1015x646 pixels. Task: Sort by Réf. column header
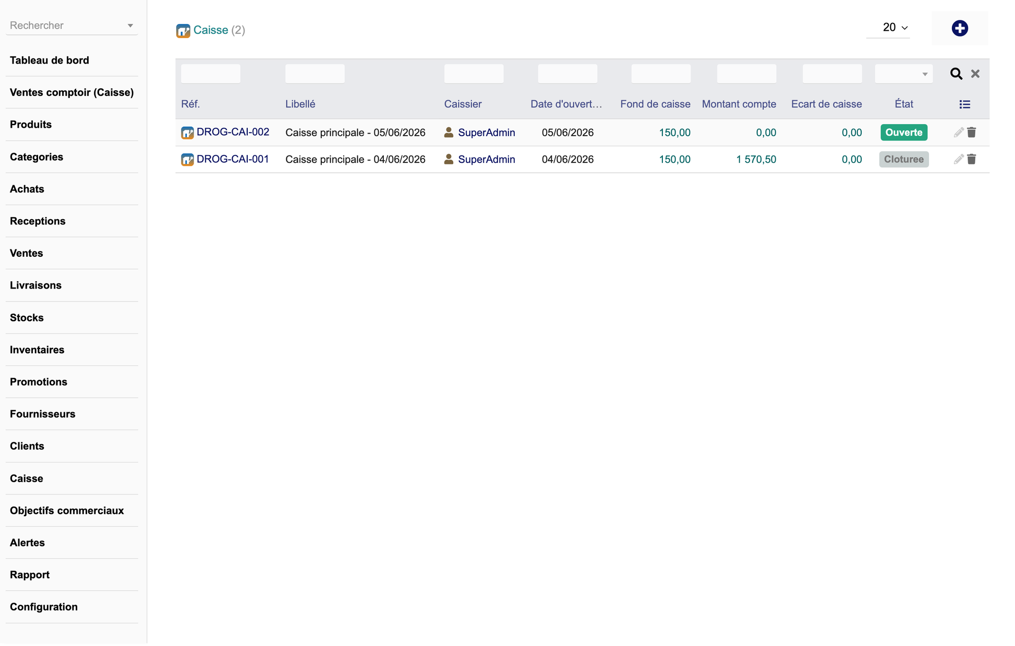[190, 104]
